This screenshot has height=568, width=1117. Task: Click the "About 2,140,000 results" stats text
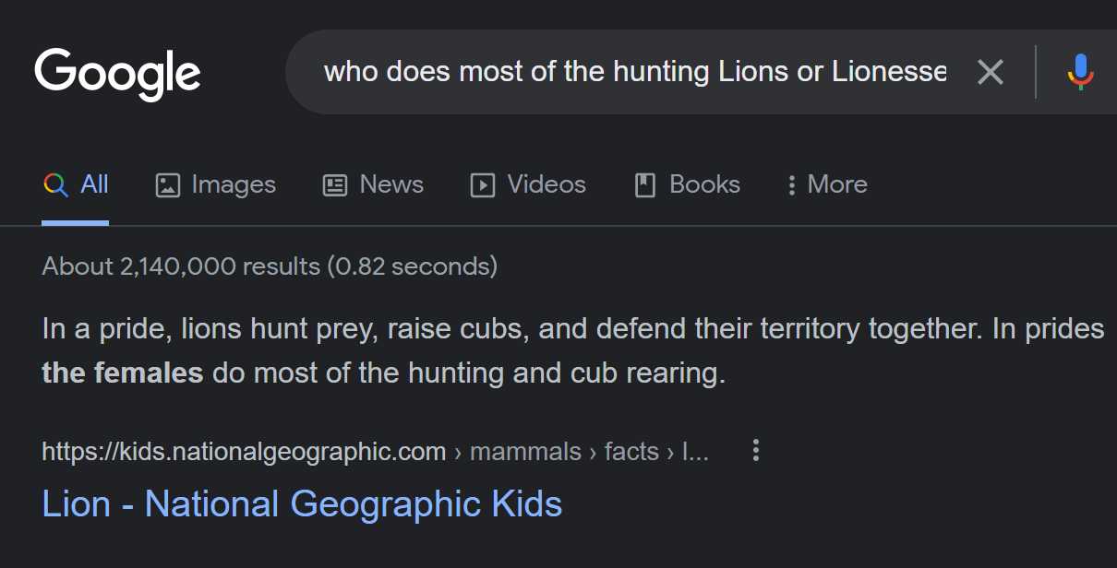tap(269, 267)
